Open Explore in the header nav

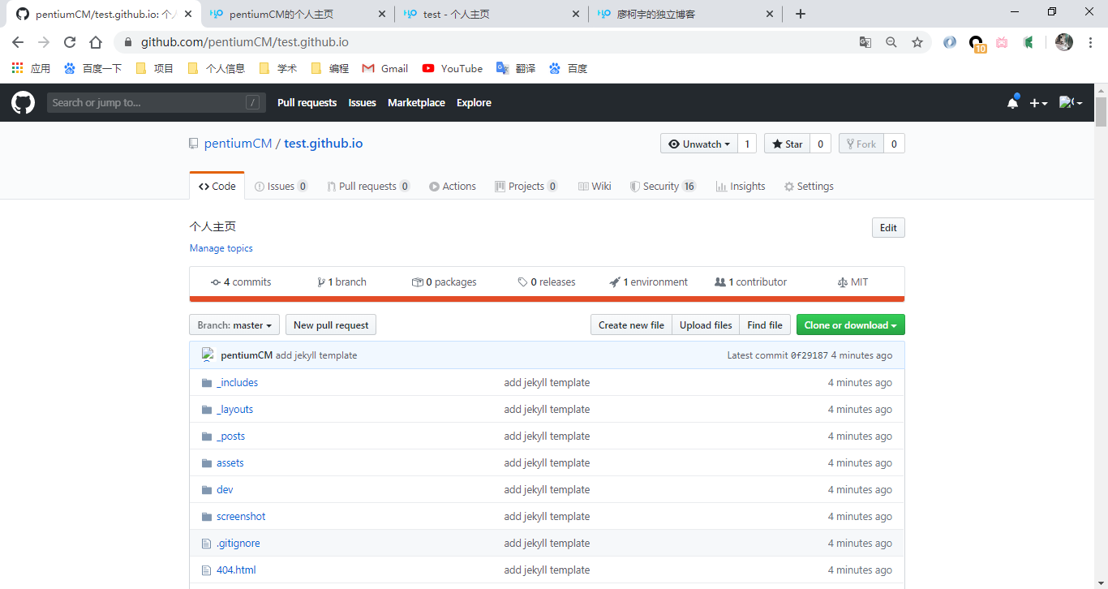pyautogui.click(x=474, y=103)
